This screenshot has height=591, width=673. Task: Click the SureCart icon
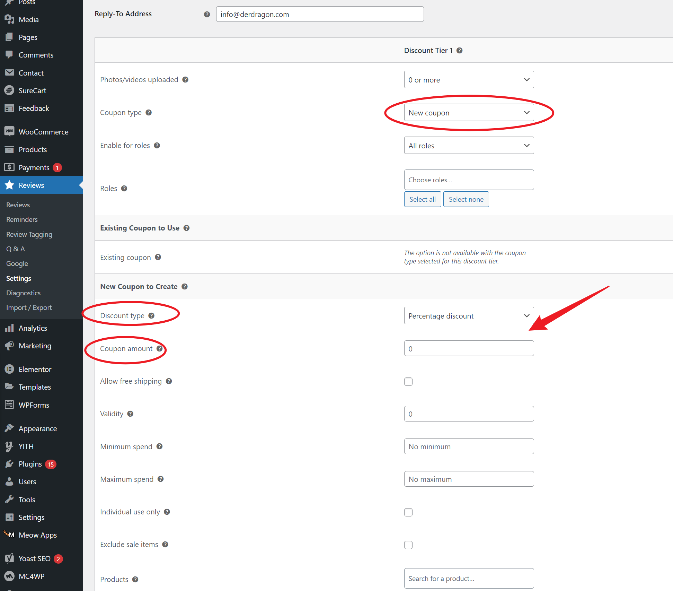(x=9, y=90)
